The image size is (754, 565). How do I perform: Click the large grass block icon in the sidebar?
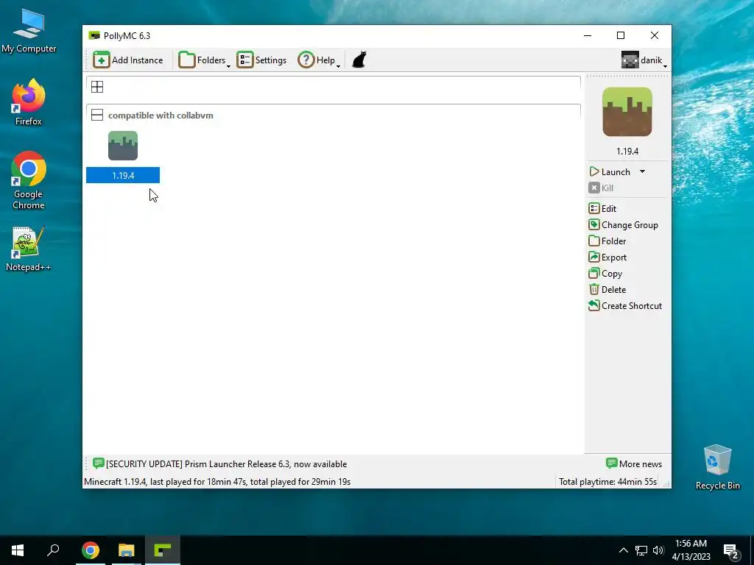click(x=627, y=112)
